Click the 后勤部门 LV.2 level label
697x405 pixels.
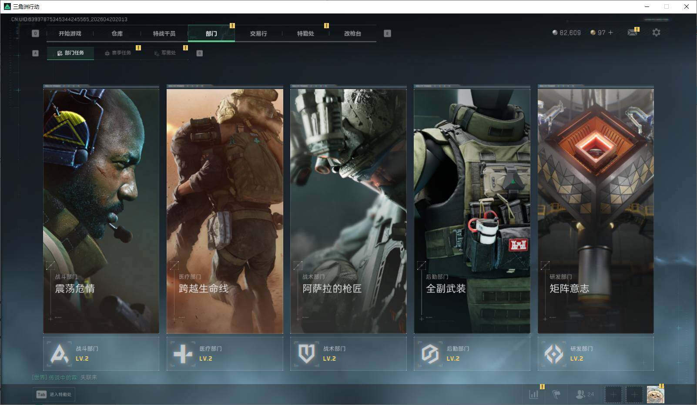pos(453,359)
